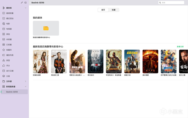The width and height of the screenshot is (188, 118).
Task: Click the 影视服务器 server icon
Action: [4, 87]
